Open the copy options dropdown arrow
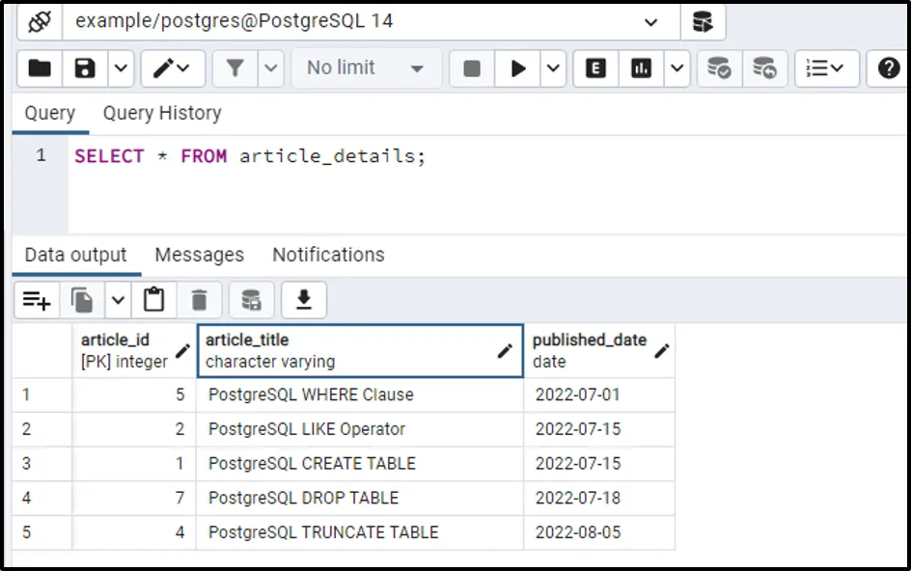Image resolution: width=911 pixels, height=571 pixels. [x=118, y=301]
